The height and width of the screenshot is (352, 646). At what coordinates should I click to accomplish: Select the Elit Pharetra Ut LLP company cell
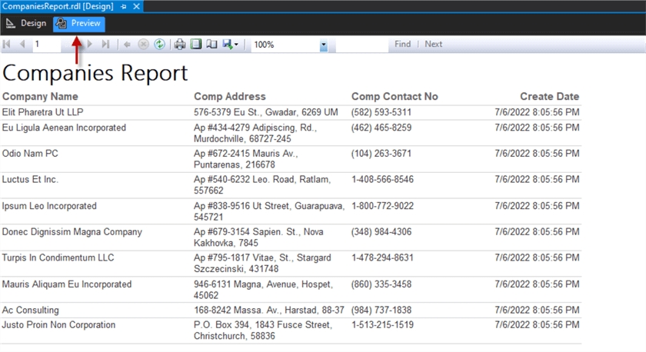pos(43,112)
